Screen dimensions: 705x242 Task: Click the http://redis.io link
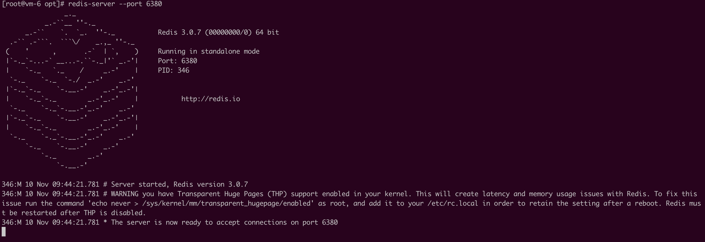tap(211, 99)
